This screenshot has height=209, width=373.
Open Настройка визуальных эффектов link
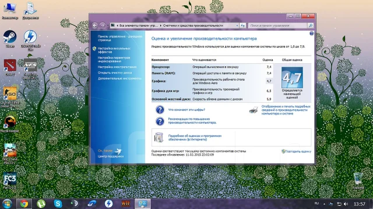pyautogui.click(x=114, y=50)
